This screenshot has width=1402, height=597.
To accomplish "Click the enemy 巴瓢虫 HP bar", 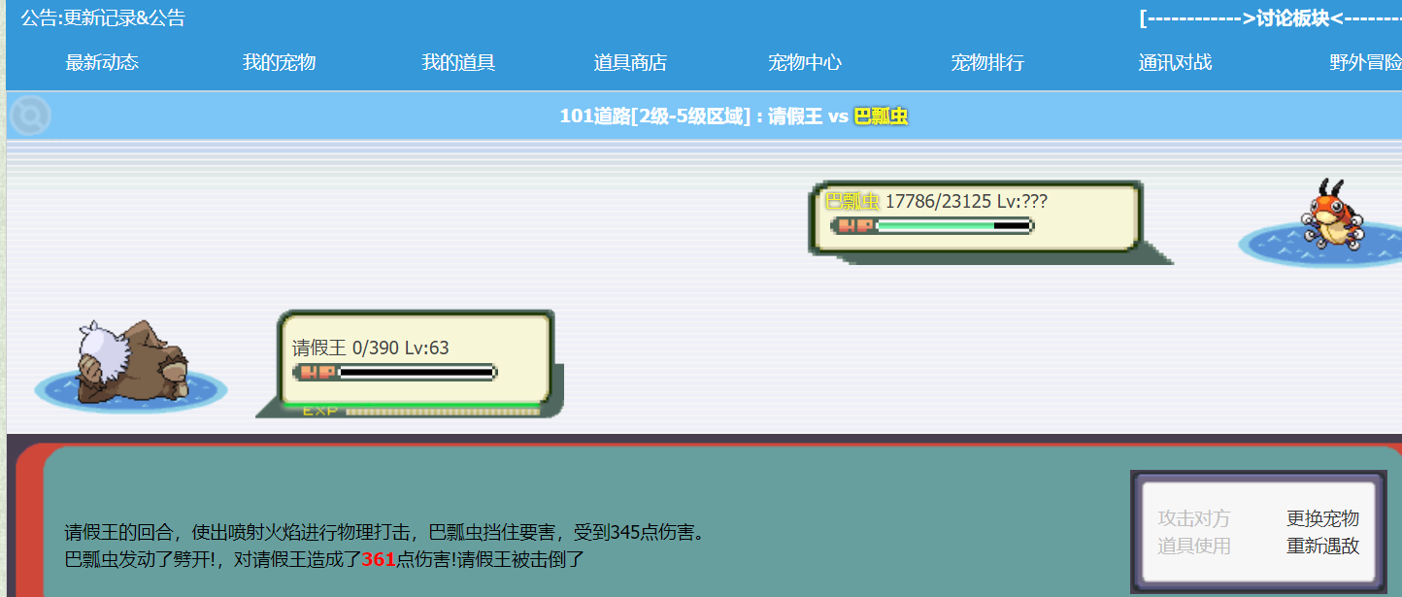I will coord(931,226).
